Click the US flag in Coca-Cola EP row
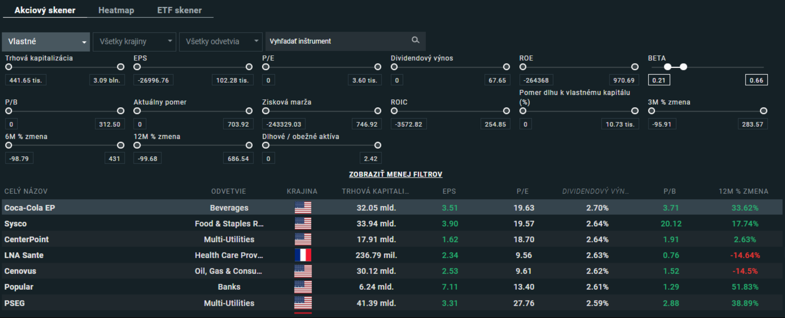The height and width of the screenshot is (318, 785). tap(303, 208)
